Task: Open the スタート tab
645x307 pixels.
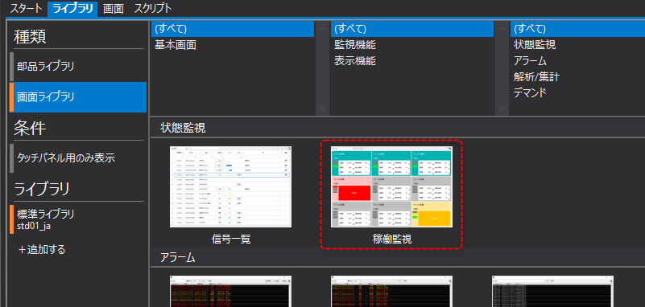Action: click(x=26, y=8)
